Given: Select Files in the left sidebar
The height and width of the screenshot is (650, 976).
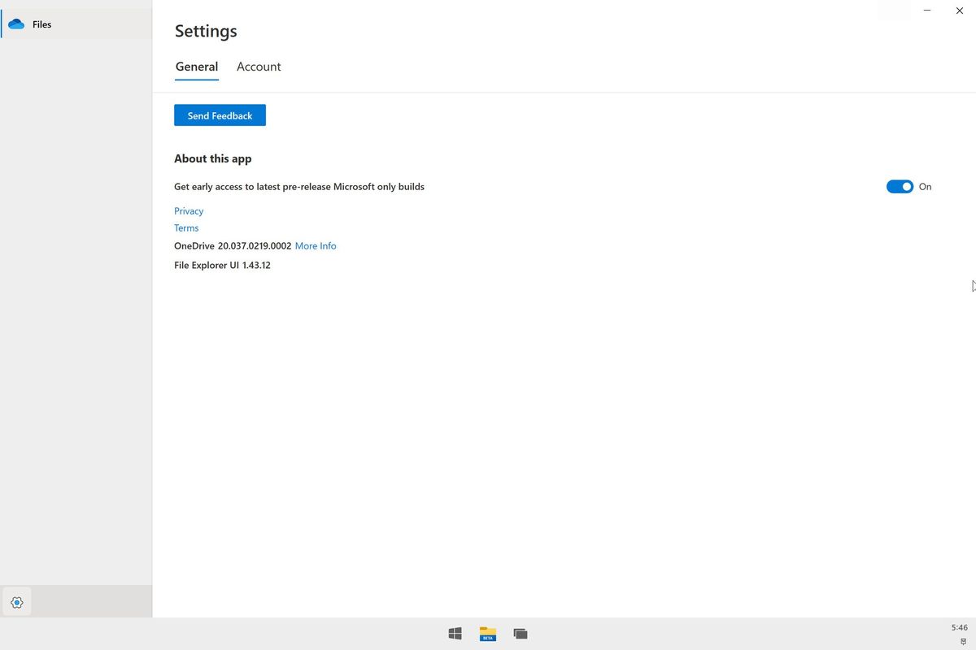Looking at the screenshot, I should (41, 24).
